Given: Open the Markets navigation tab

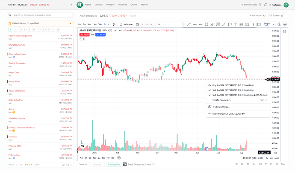Looking at the screenshot, I should [x=99, y=5].
